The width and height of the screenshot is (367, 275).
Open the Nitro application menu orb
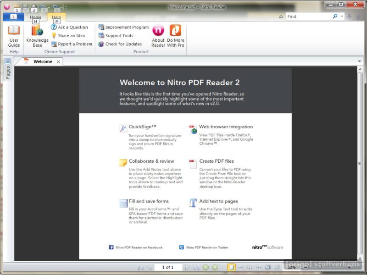7,7
